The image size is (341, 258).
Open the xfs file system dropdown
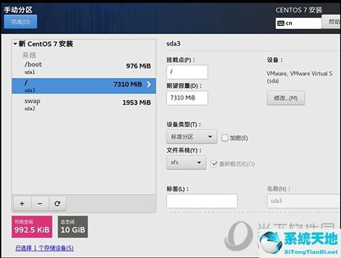click(x=186, y=162)
